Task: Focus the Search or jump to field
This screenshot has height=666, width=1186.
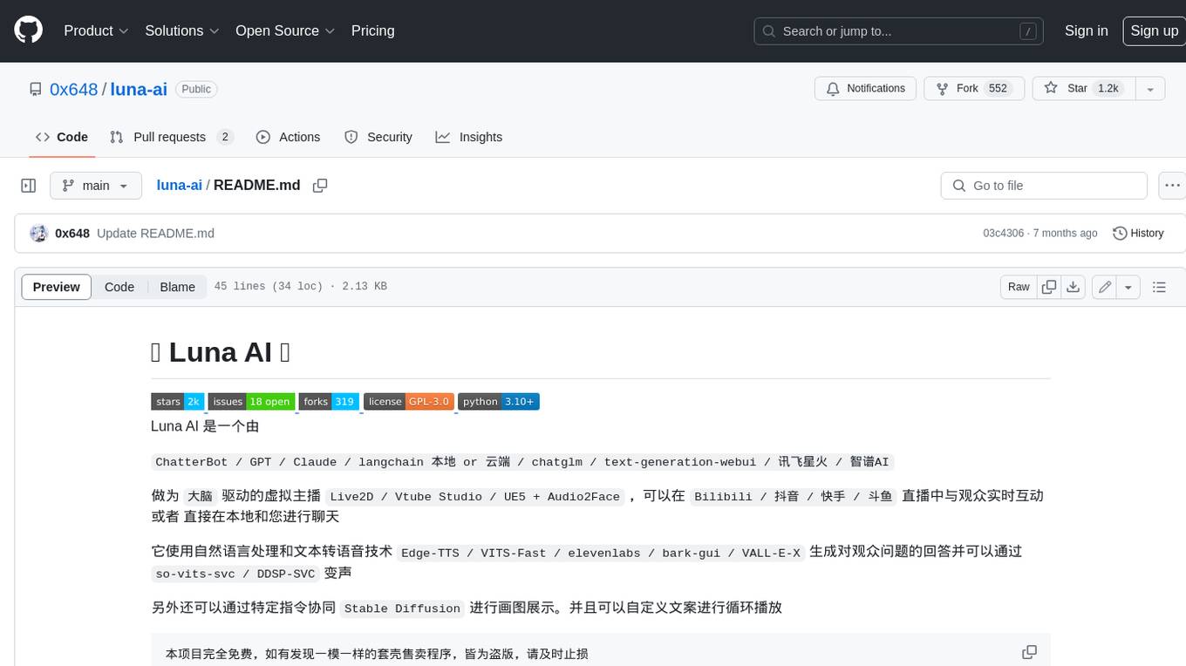Action: [899, 31]
